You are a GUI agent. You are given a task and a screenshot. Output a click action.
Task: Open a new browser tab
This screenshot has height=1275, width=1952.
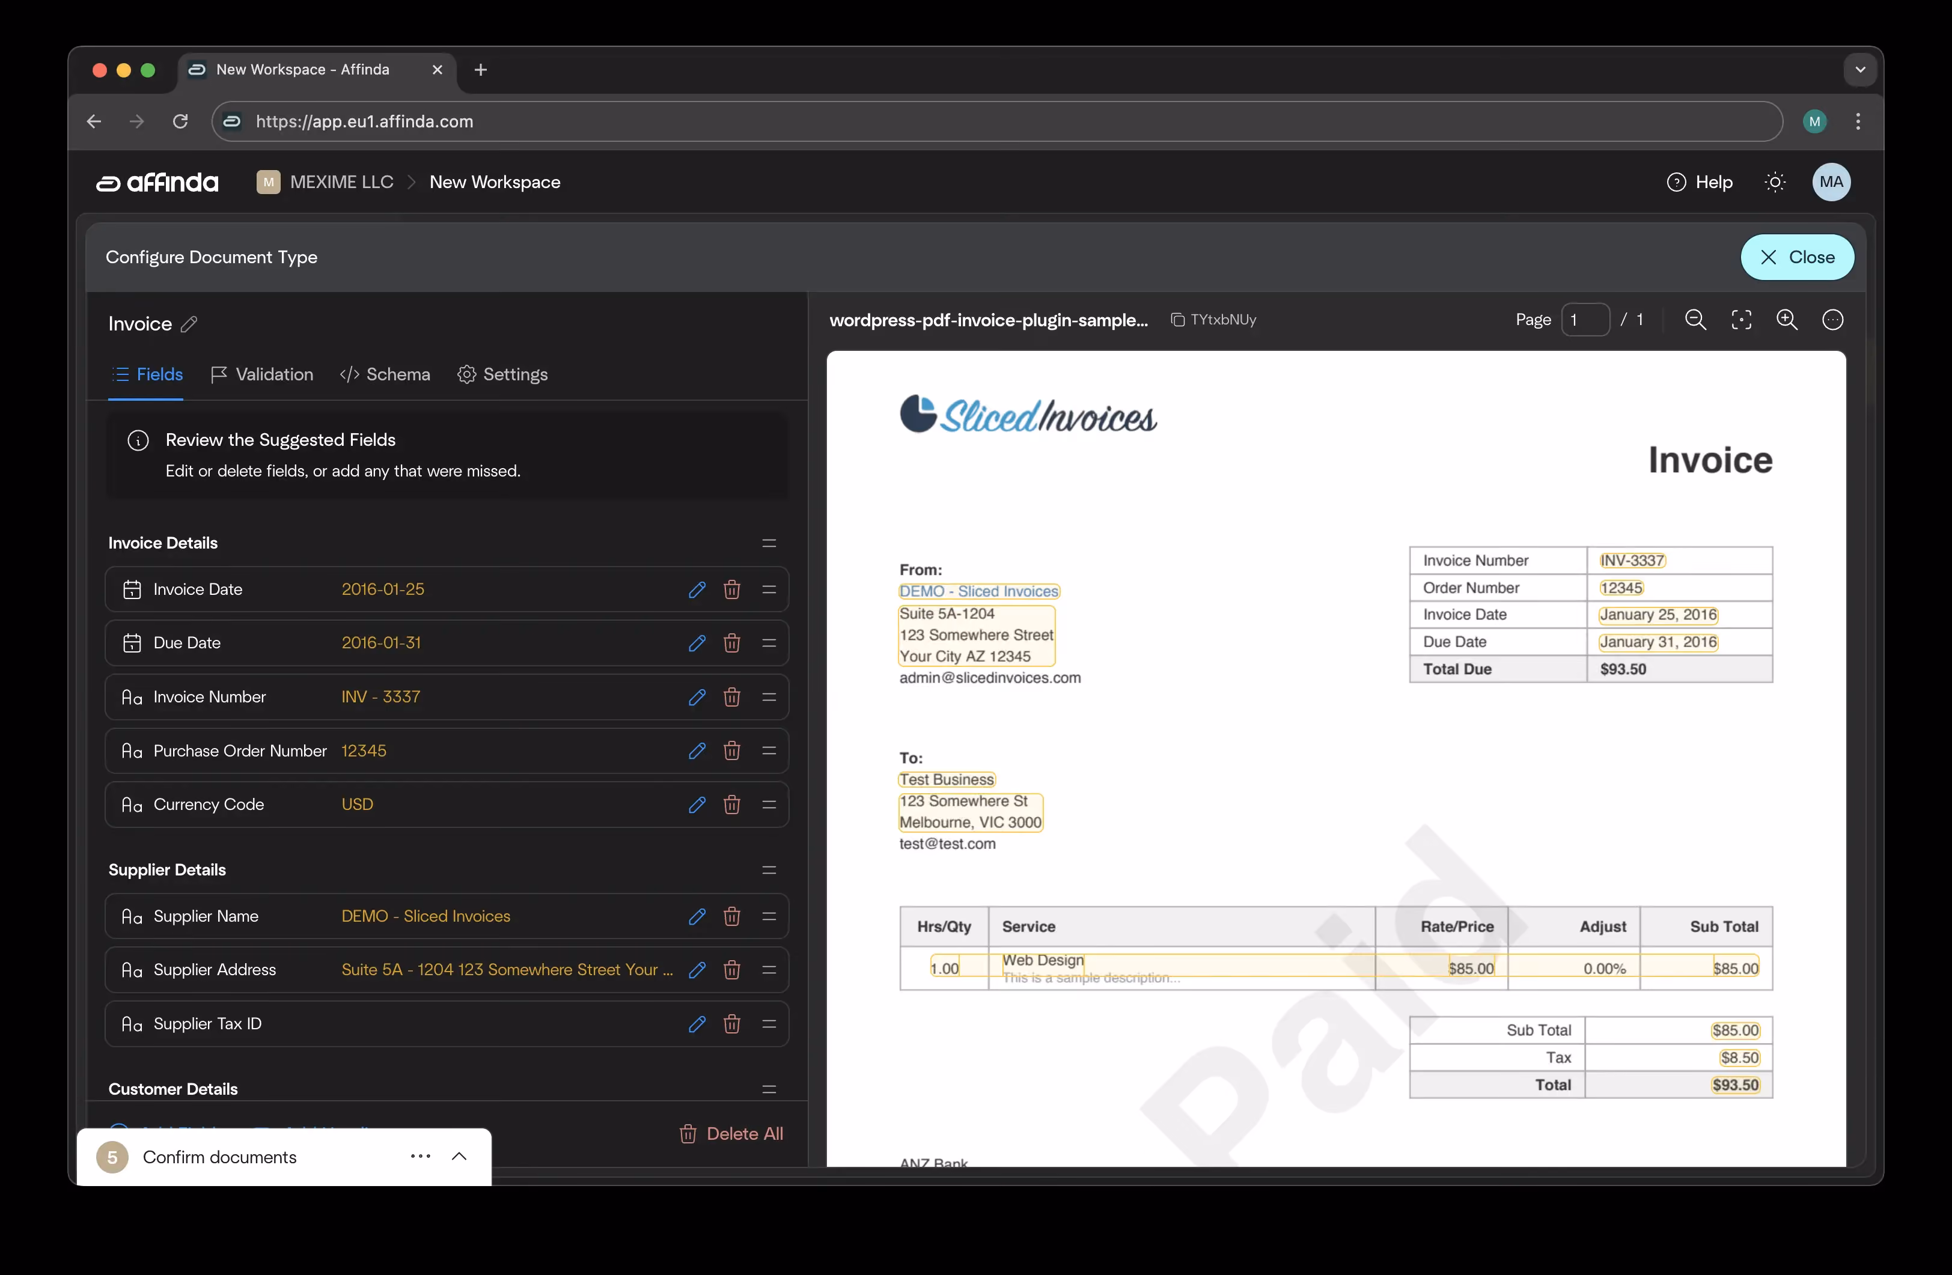(x=481, y=70)
